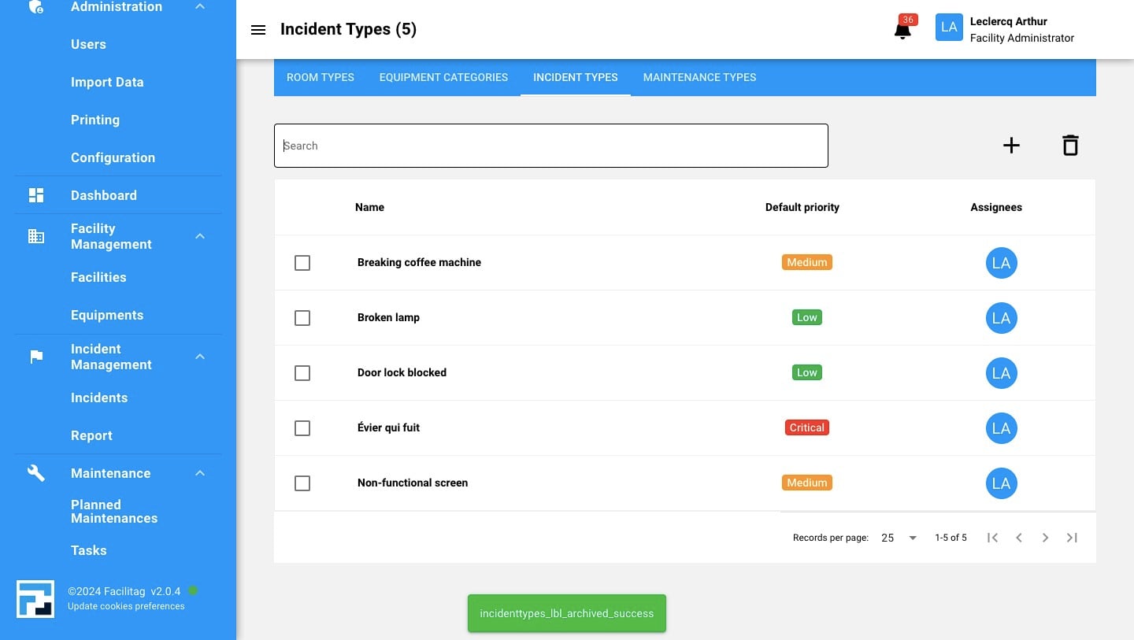Viewport: 1134px width, 640px height.
Task: Collapse the Maintenance sidebar section
Action: pyautogui.click(x=200, y=473)
